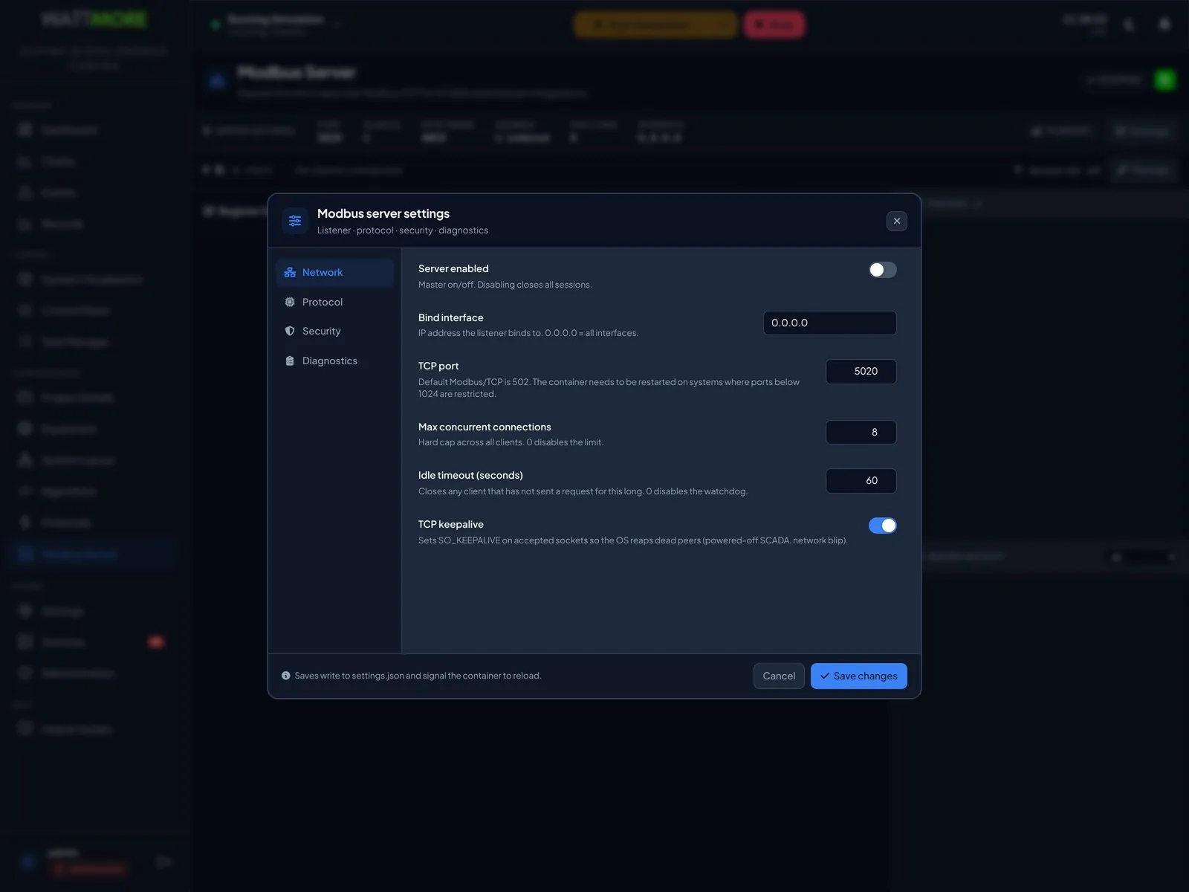Click the 'Bind interface' label
The height and width of the screenshot is (892, 1189).
pyautogui.click(x=451, y=317)
